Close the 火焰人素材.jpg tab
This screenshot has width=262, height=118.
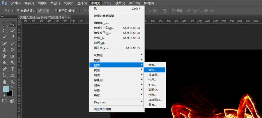point(68,17)
